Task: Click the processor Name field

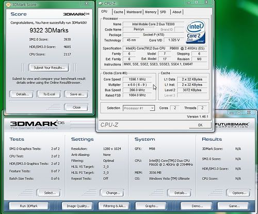Action: click(153, 24)
